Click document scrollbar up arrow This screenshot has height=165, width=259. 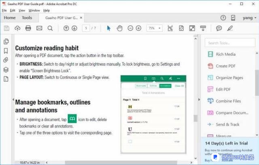tap(195, 39)
